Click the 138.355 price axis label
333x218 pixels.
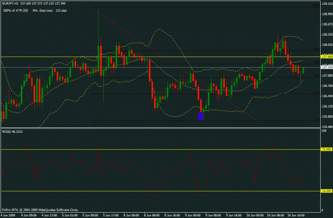(327, 35)
